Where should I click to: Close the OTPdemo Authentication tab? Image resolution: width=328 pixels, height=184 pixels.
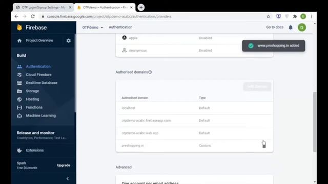[131, 8]
